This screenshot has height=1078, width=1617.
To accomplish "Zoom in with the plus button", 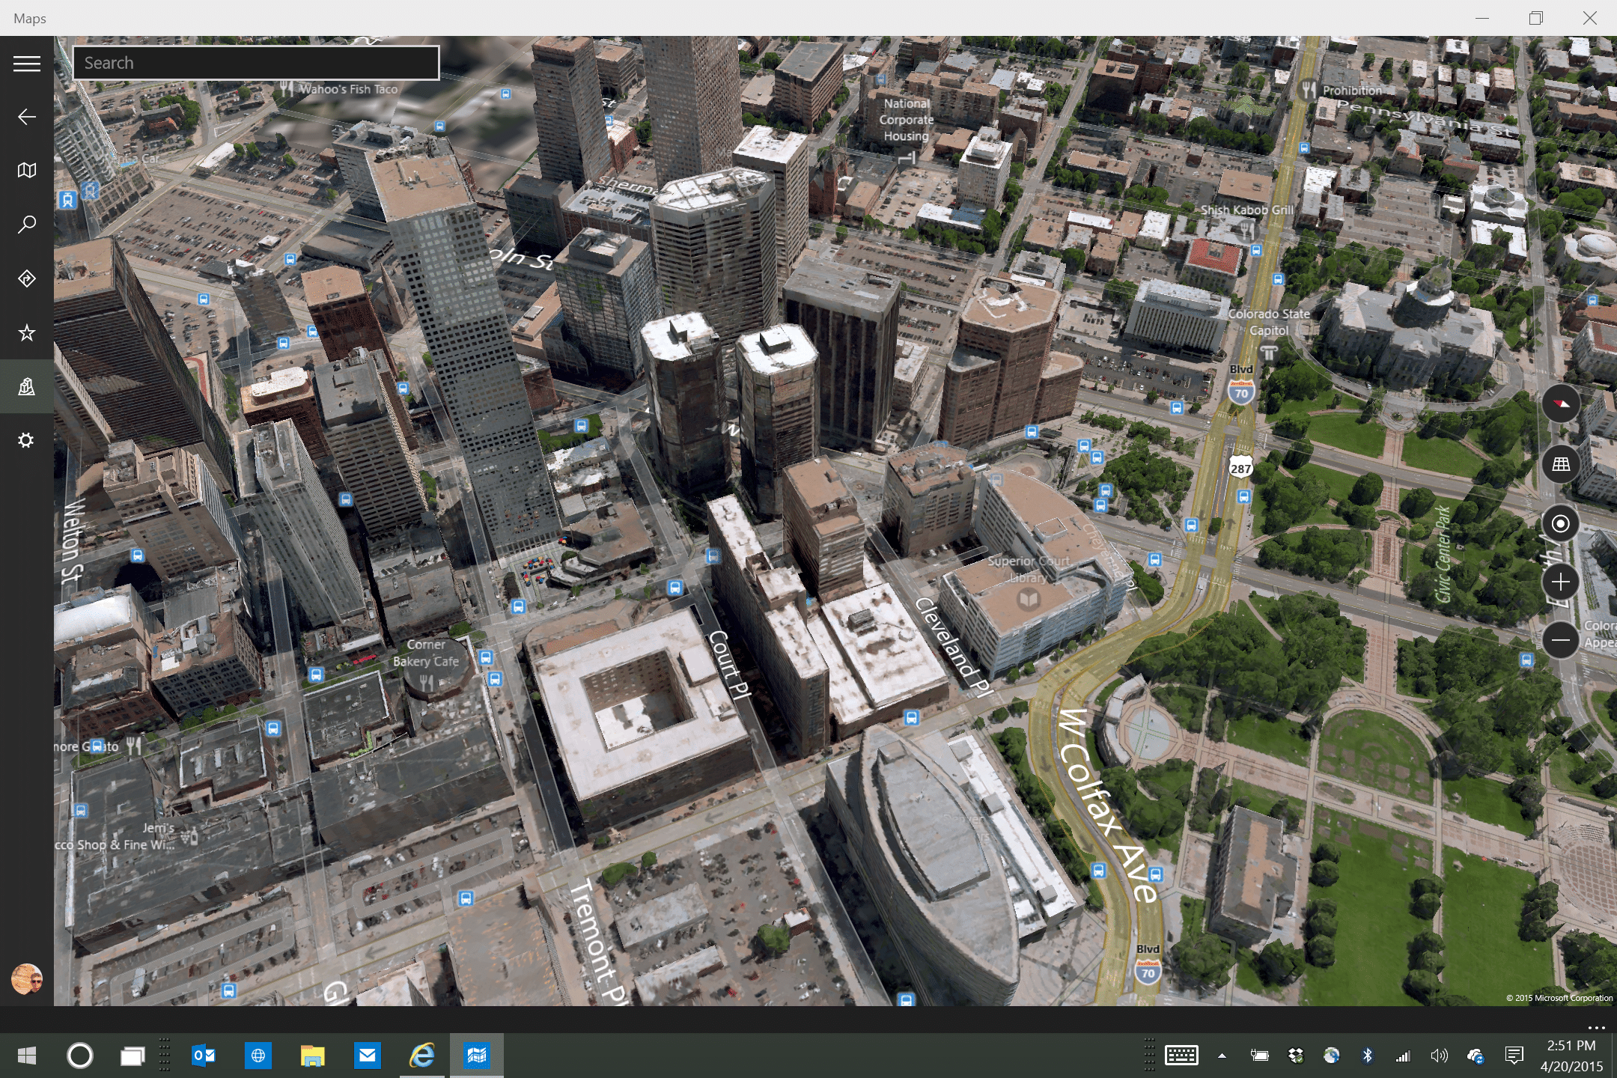I will click(1561, 582).
